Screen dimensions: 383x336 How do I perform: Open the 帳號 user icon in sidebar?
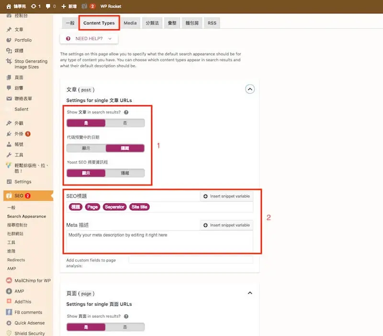9,145
